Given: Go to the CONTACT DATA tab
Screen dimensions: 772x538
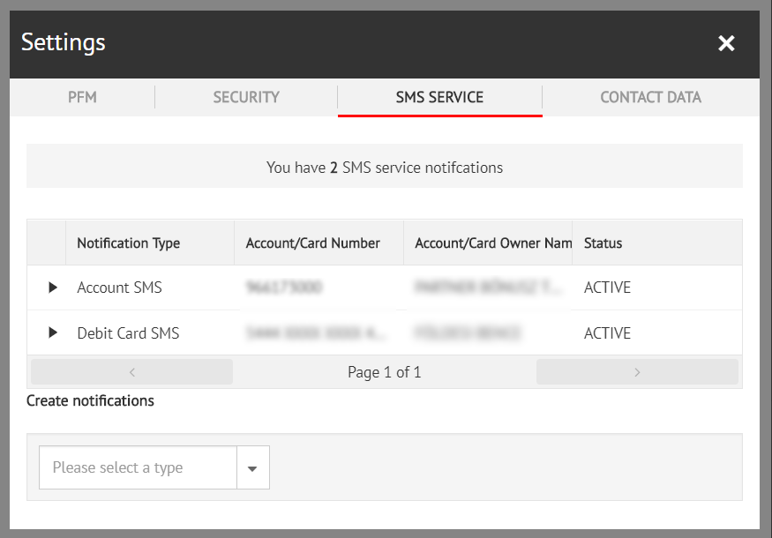Looking at the screenshot, I should (650, 97).
